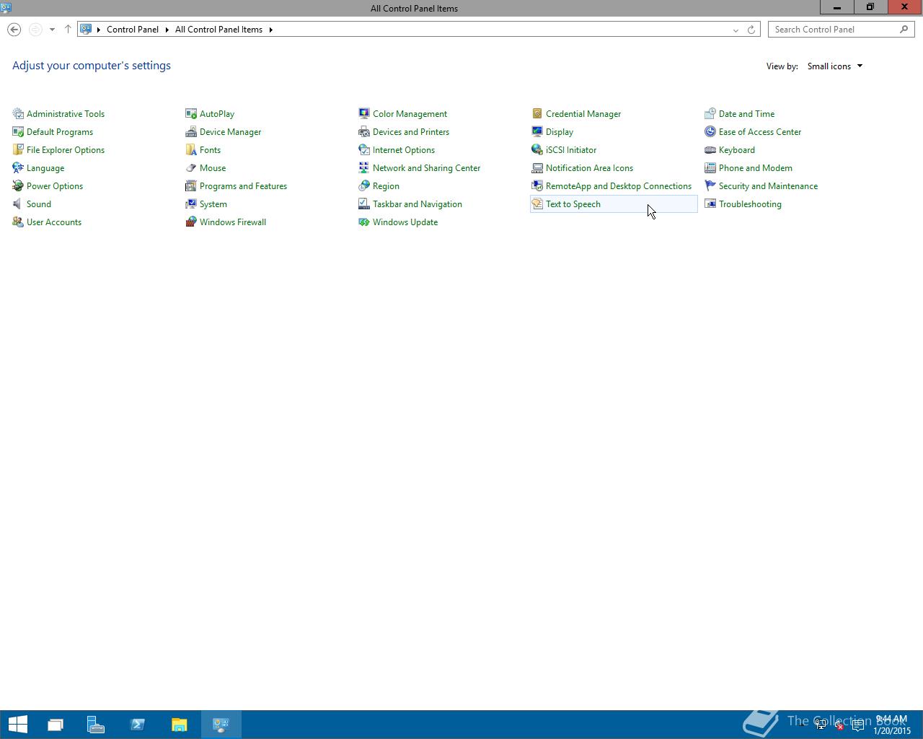Launch PowerShell from the taskbar
The image size is (923, 739).
(x=138, y=725)
